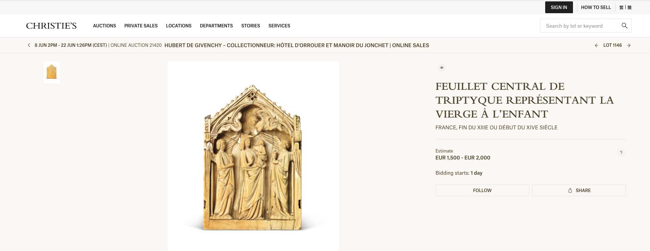Open estimate help question mark
Viewport: 650px width, 251px height.
pyautogui.click(x=621, y=153)
